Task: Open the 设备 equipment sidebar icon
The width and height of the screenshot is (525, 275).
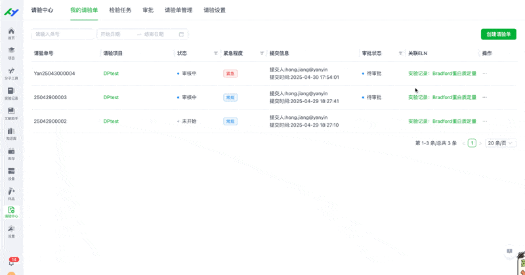Action: (11, 174)
